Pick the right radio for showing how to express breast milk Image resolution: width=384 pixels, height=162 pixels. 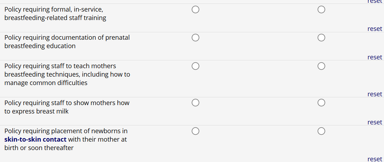321,103
